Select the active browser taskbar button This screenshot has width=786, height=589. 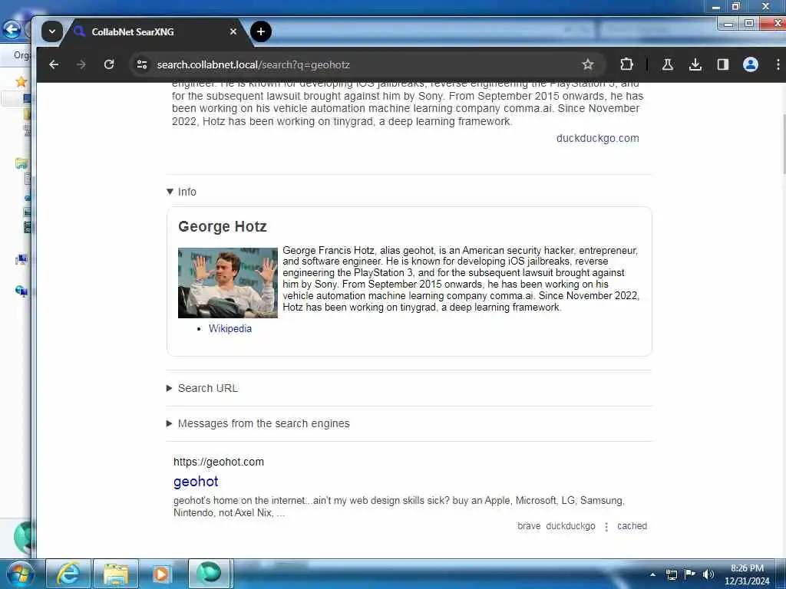pyautogui.click(x=210, y=574)
